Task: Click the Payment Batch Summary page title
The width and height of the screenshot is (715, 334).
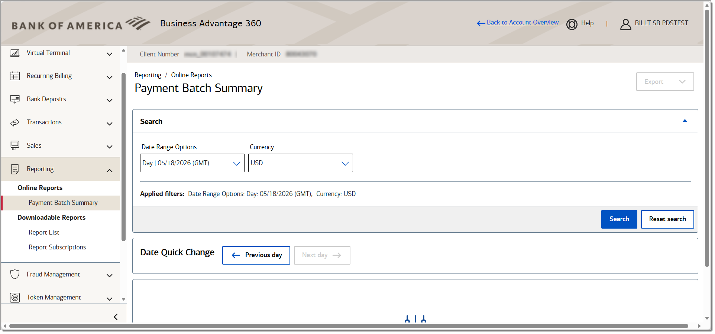Action: click(198, 88)
